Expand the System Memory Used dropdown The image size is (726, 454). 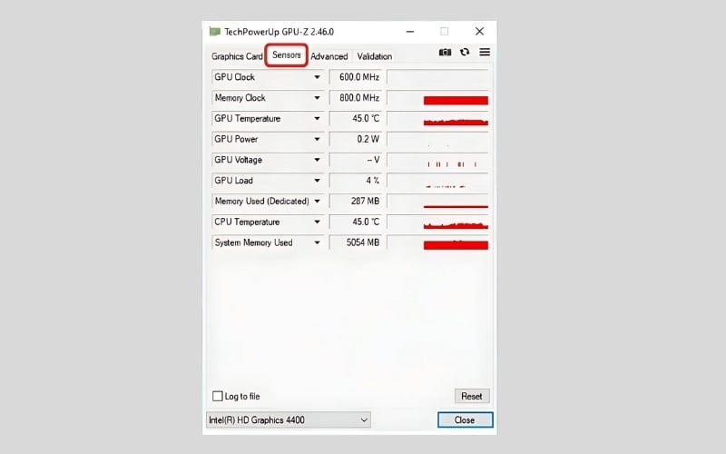point(318,243)
